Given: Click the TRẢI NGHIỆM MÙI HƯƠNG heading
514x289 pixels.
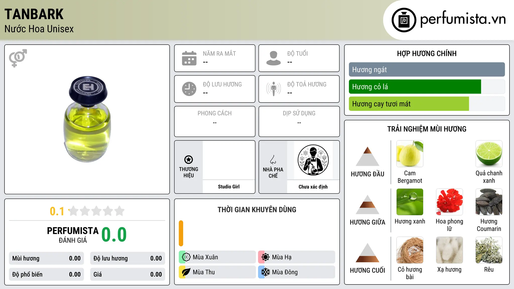Looking at the screenshot, I should [x=427, y=129].
